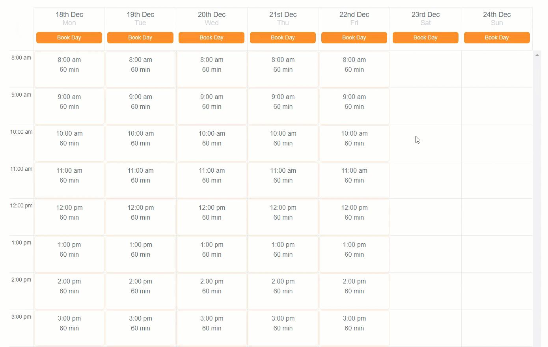Open the 8:00 am slot on Friday 22nd
This screenshot has width=548, height=347.
click(x=354, y=69)
